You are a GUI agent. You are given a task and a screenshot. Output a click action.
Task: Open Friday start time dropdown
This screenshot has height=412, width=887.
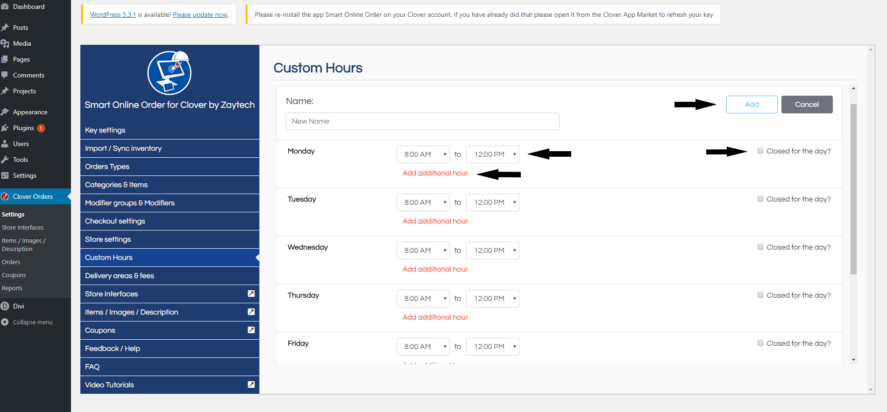pos(423,347)
